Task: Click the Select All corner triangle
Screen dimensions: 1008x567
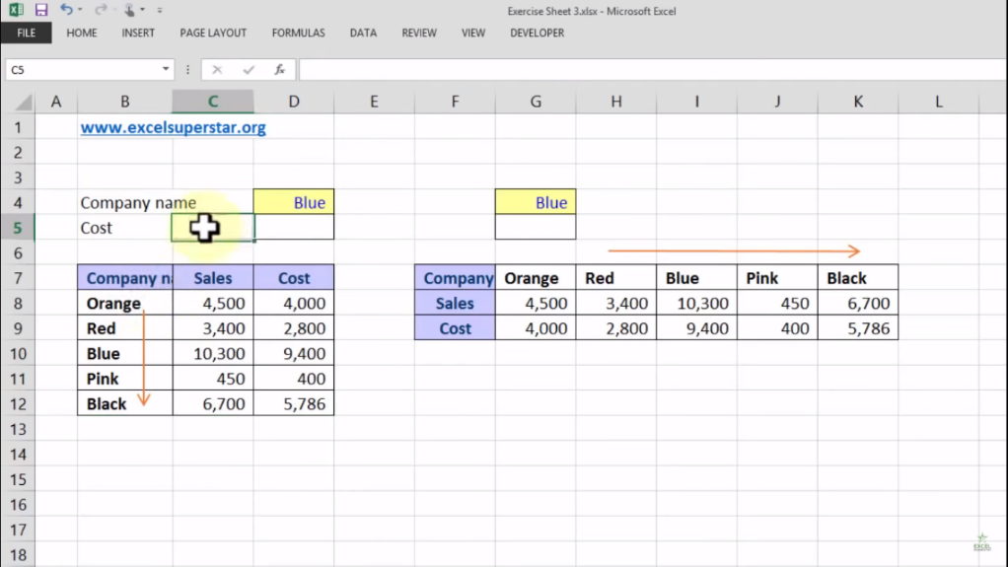Action: click(24, 102)
